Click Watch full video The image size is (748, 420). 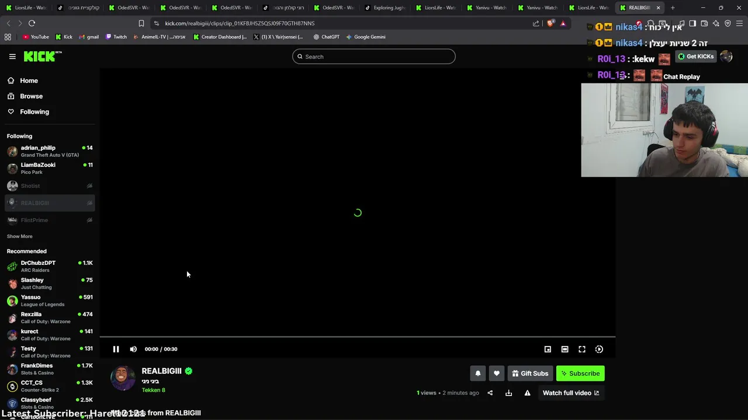tap(571, 393)
